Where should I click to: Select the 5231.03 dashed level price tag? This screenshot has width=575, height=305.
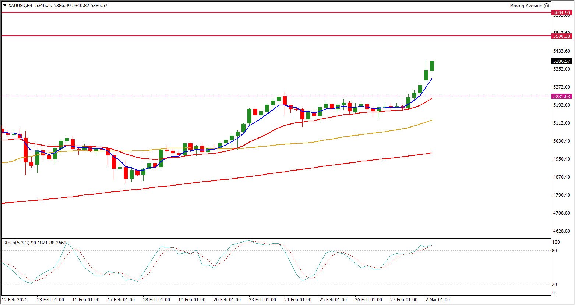point(562,96)
